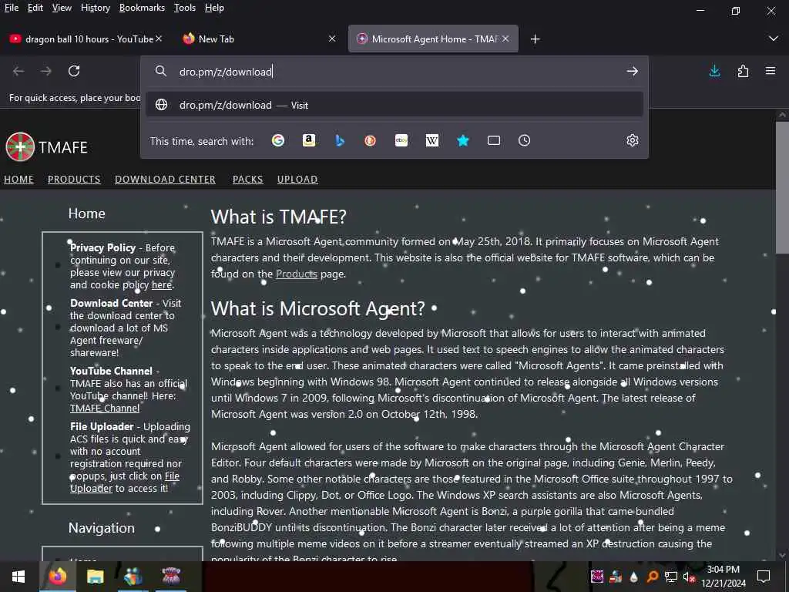Open the File Uploader link

coord(124,483)
